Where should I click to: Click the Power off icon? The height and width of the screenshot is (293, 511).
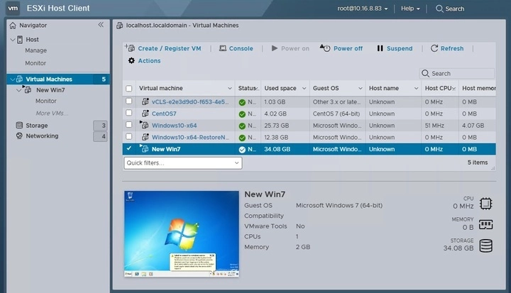click(x=324, y=48)
